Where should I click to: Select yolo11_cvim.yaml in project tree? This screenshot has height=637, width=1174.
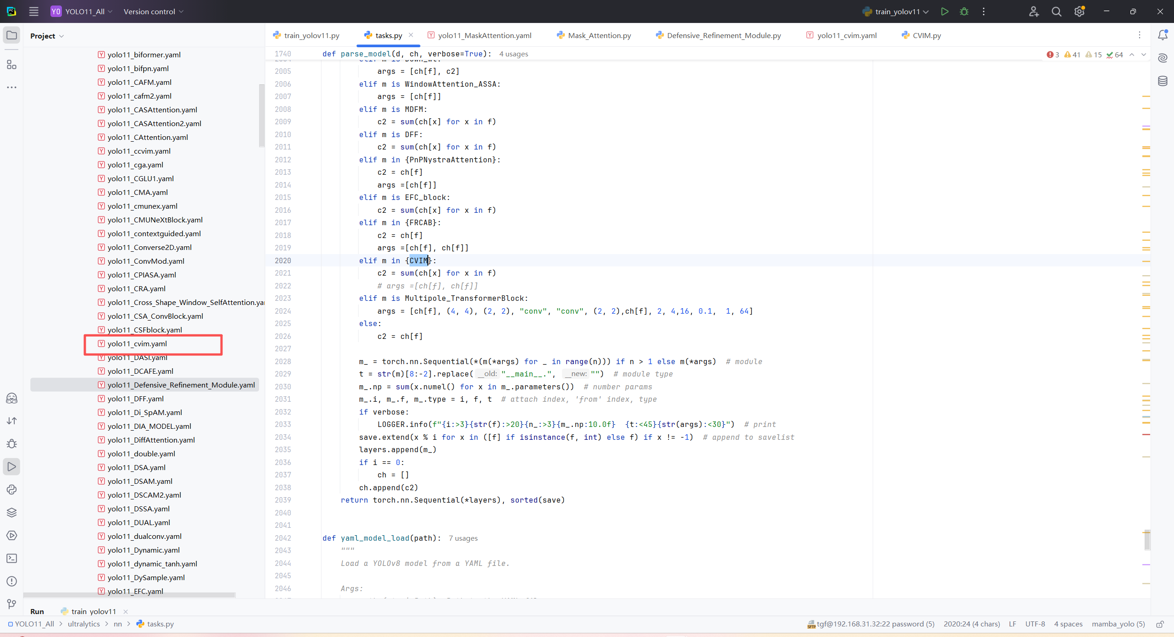tap(137, 343)
